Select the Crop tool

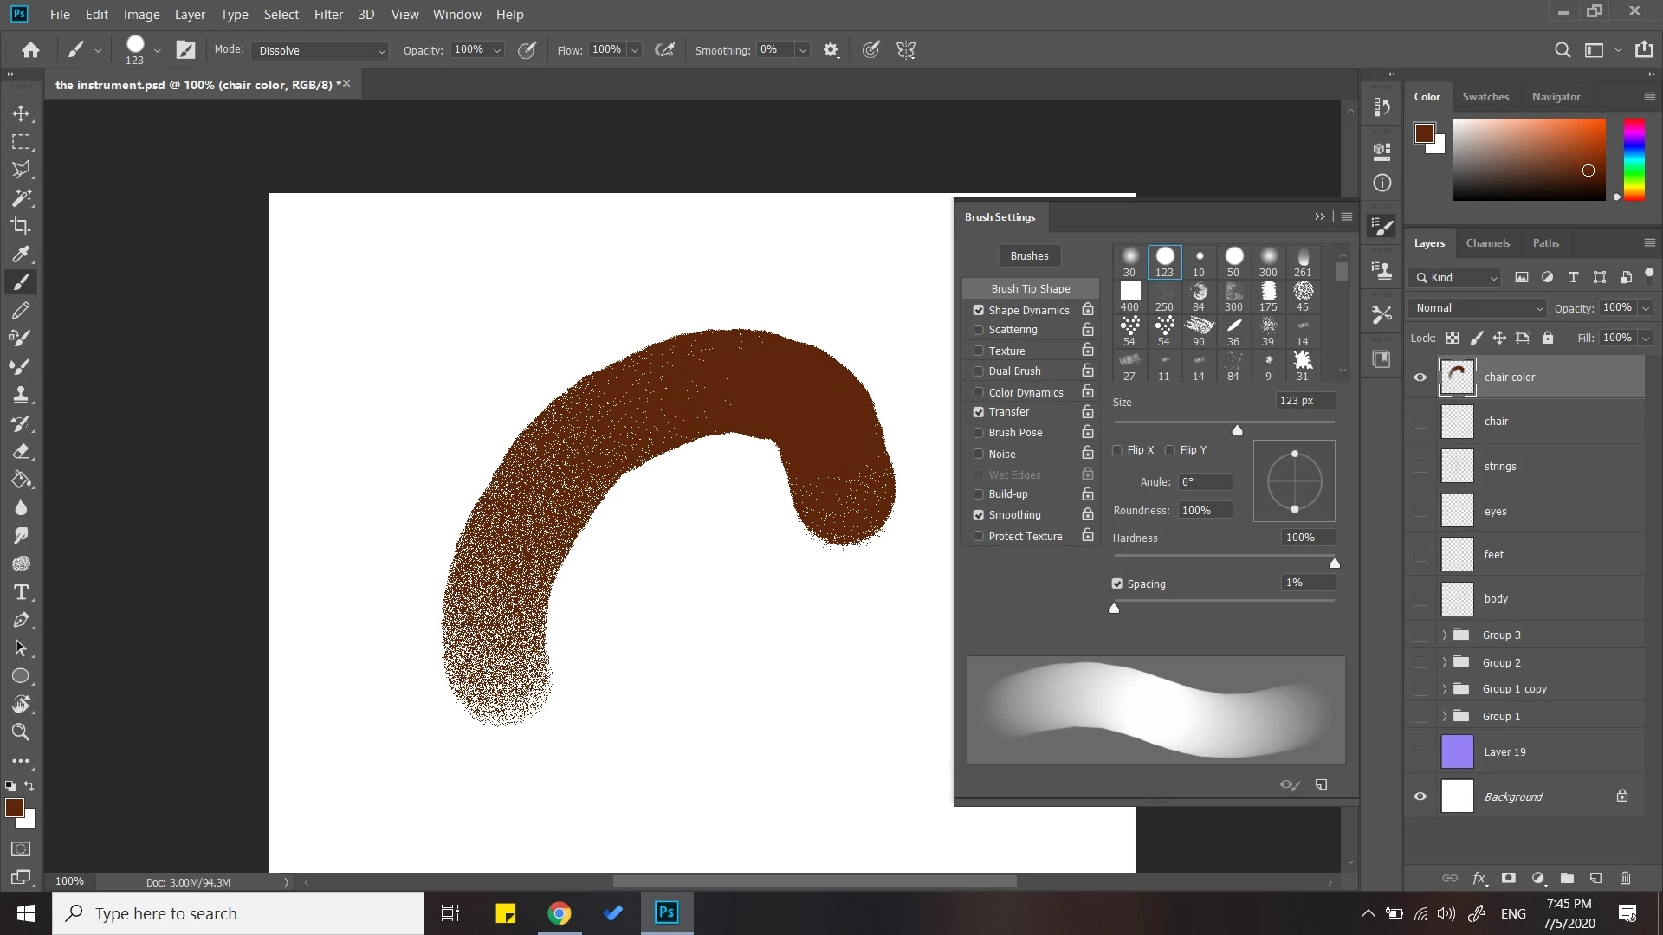pos(21,226)
